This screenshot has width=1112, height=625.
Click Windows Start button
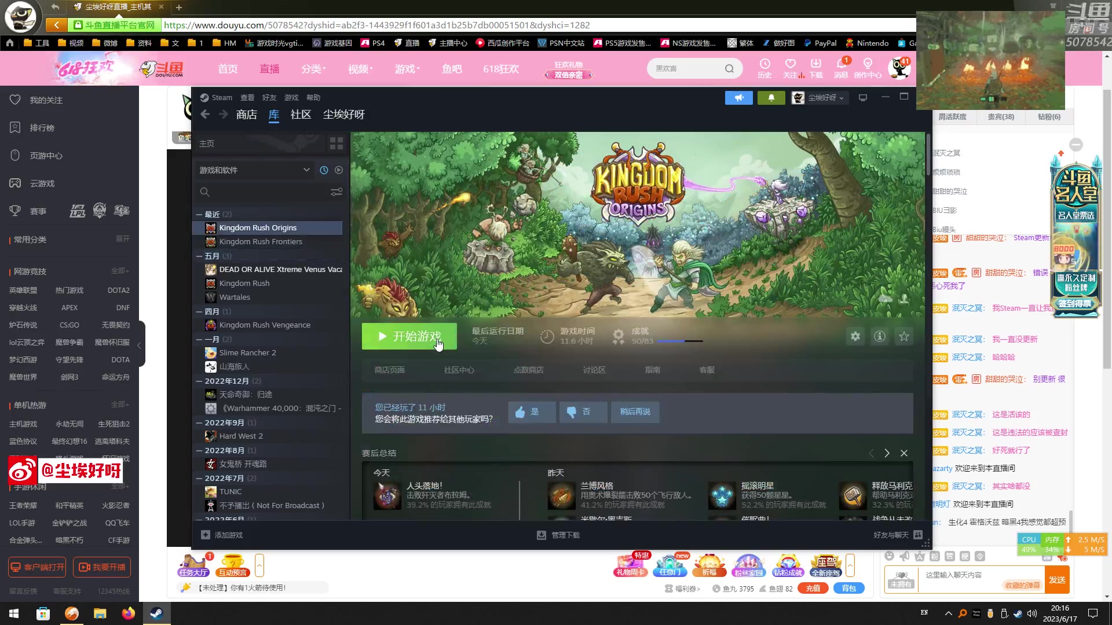pos(14,613)
